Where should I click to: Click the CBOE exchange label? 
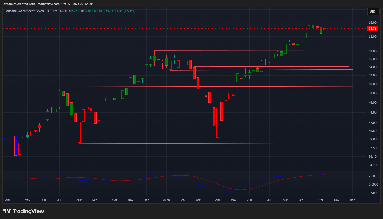tap(64, 11)
